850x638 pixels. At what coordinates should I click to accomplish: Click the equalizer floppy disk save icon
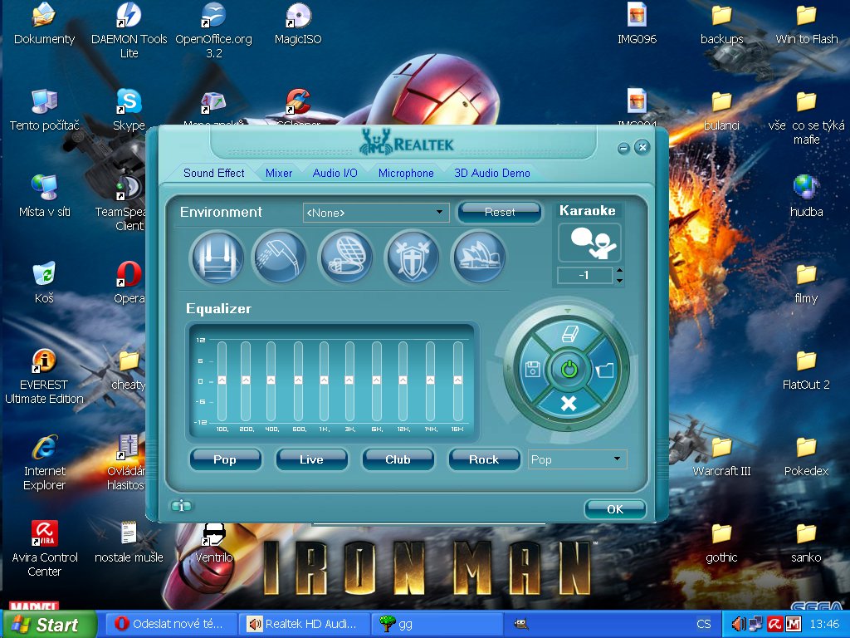pos(532,370)
